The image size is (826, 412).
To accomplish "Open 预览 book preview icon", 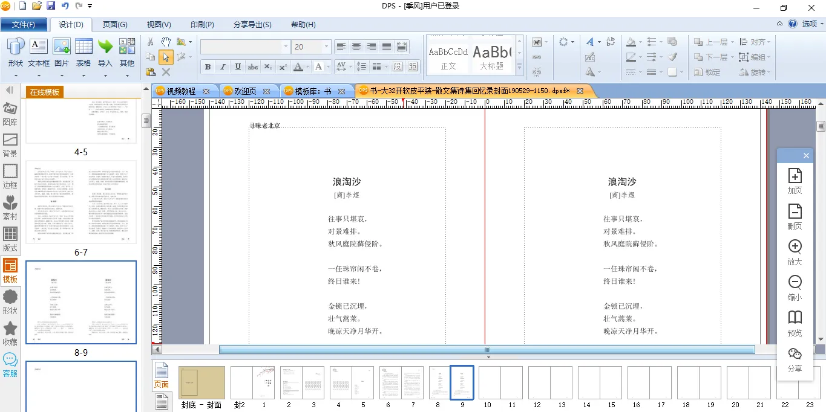I will 795,323.
